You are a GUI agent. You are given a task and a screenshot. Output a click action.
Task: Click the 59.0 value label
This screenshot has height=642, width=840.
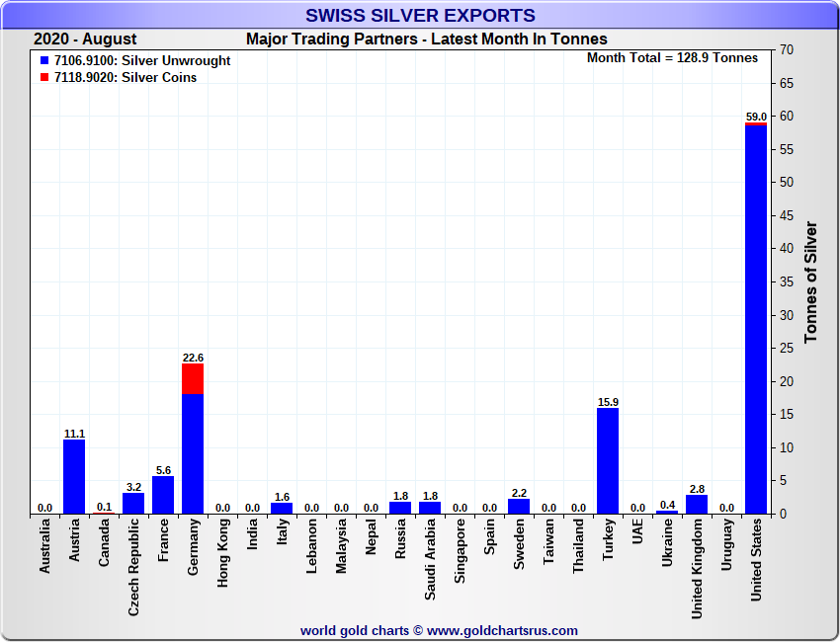[x=756, y=117]
